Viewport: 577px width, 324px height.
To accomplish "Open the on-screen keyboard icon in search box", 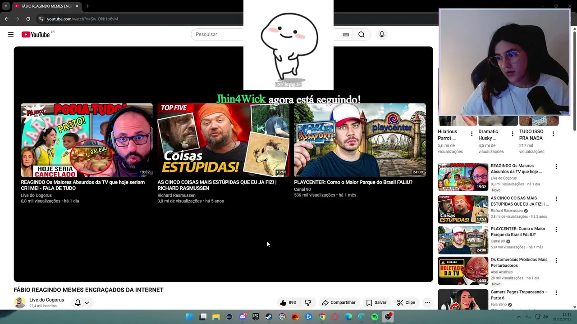I will 346,35.
